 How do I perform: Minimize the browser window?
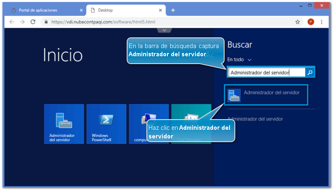tap(301, 6)
